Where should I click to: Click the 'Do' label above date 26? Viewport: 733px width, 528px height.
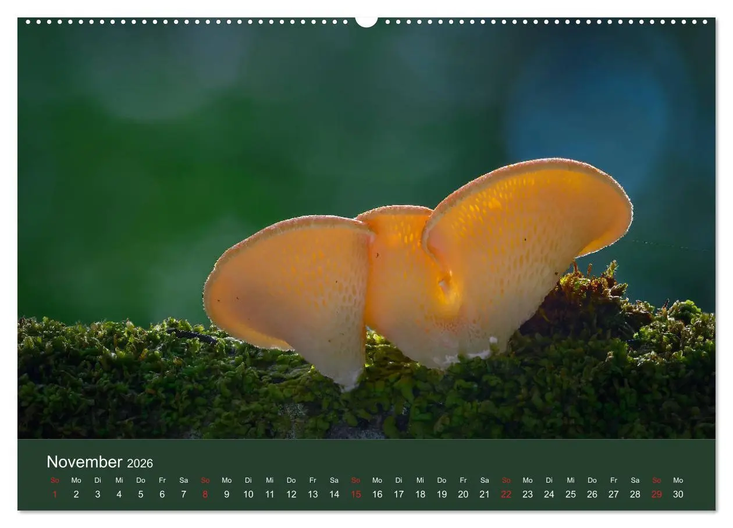(x=592, y=480)
